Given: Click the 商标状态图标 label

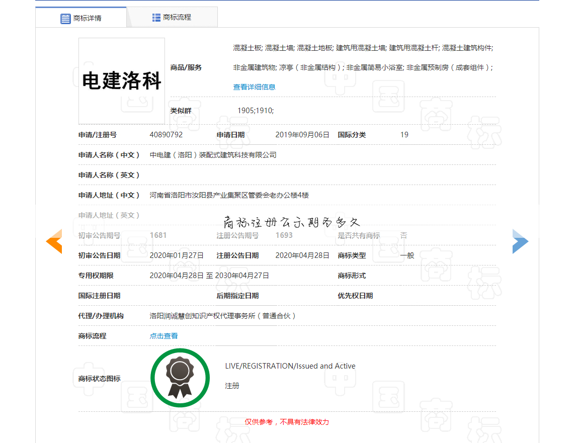Looking at the screenshot, I should click(99, 379).
